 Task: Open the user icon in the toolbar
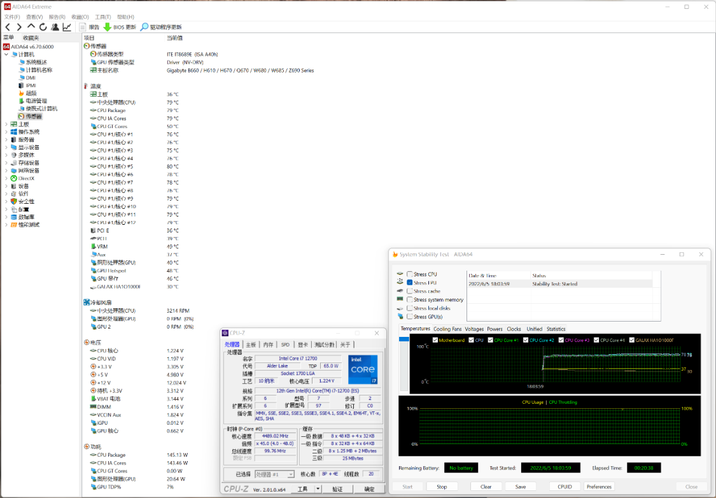click(55, 27)
